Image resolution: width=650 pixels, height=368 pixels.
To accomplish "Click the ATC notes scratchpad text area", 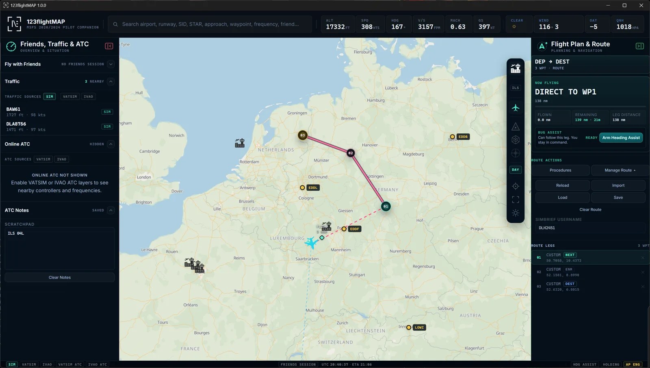I will tap(60, 248).
